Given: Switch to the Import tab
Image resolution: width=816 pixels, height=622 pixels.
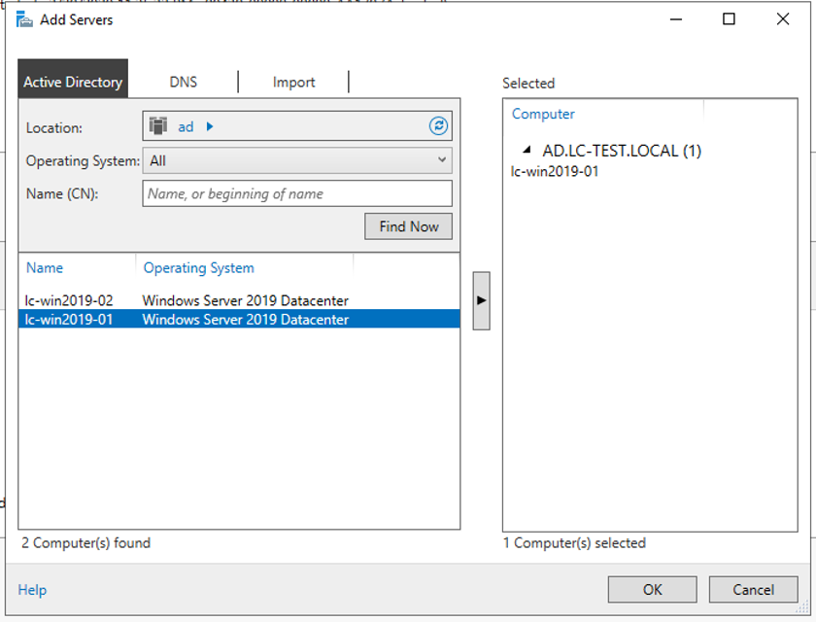Looking at the screenshot, I should pyautogui.click(x=293, y=82).
